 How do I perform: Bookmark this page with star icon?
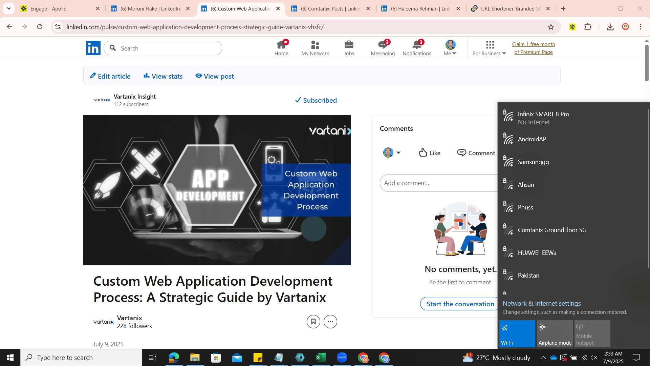click(x=551, y=27)
